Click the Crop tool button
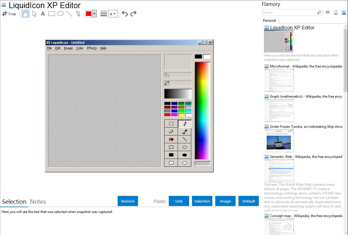 [x=9, y=14]
